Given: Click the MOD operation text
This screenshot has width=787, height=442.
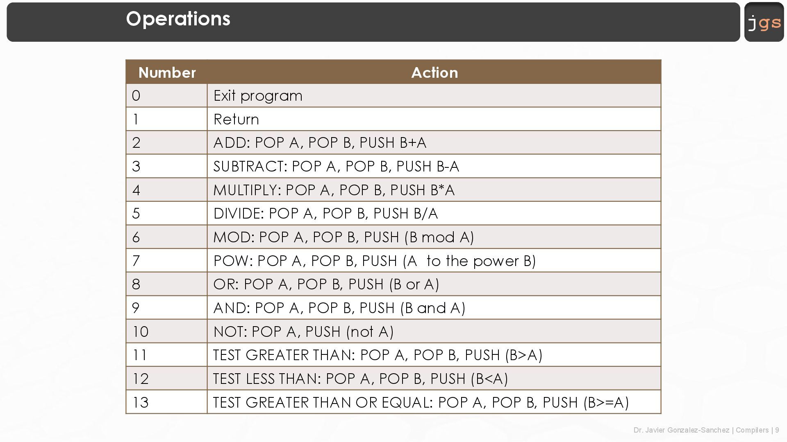Looking at the screenshot, I should (x=343, y=237).
